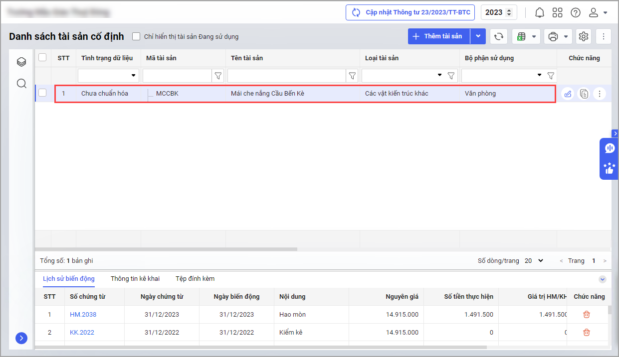Click the 'Tên tài sản' filter input

287,76
